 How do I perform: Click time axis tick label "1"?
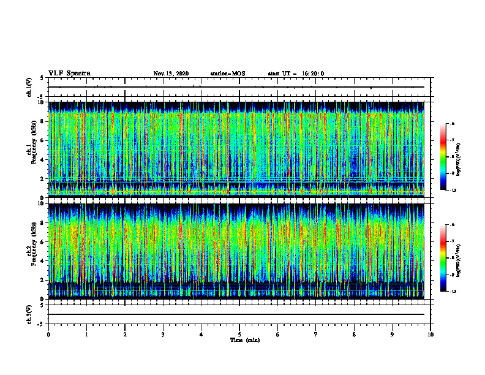click(86, 335)
